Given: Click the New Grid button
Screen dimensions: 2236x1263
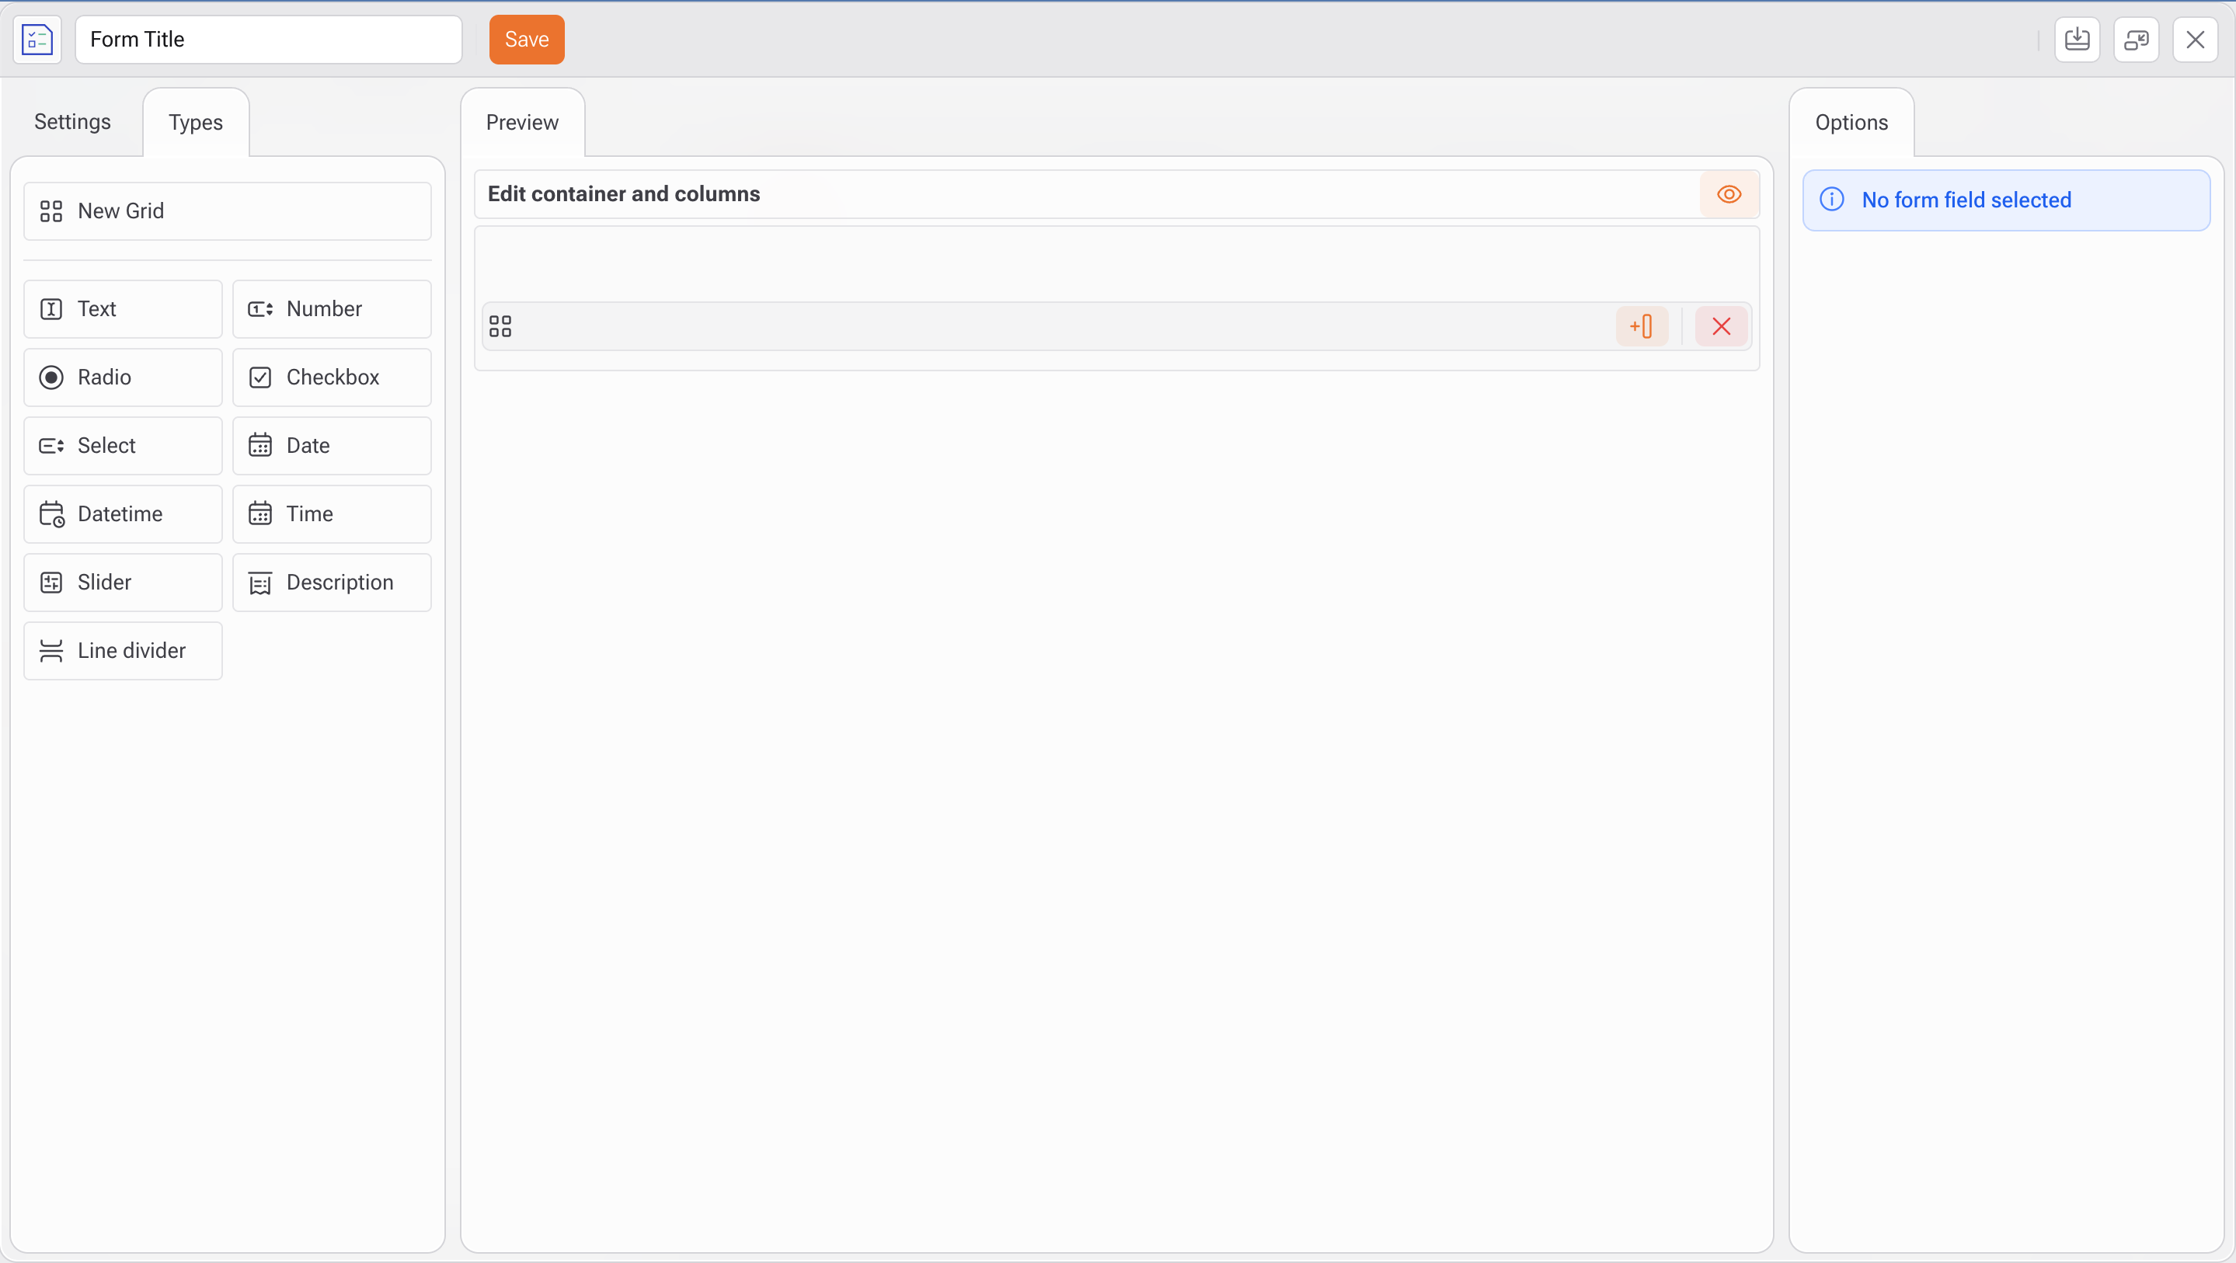Looking at the screenshot, I should 228,211.
